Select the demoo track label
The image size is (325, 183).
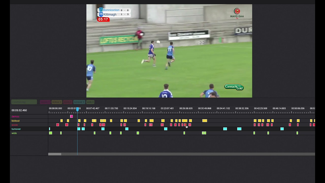click(x=15, y=116)
